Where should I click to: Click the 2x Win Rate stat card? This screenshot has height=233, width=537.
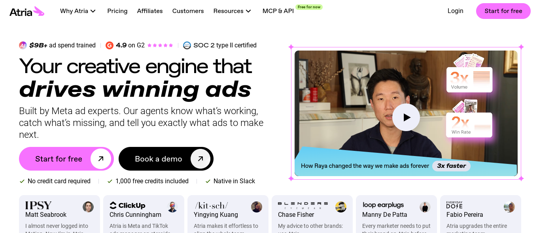pyautogui.click(x=469, y=125)
